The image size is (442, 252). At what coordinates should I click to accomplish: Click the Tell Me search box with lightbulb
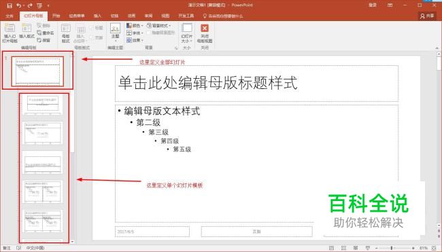point(223,16)
